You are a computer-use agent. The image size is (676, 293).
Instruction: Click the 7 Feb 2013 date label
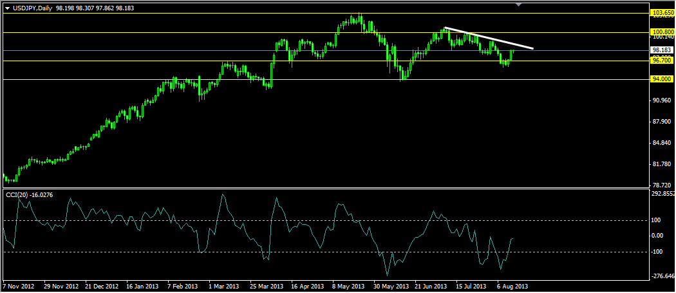183,287
